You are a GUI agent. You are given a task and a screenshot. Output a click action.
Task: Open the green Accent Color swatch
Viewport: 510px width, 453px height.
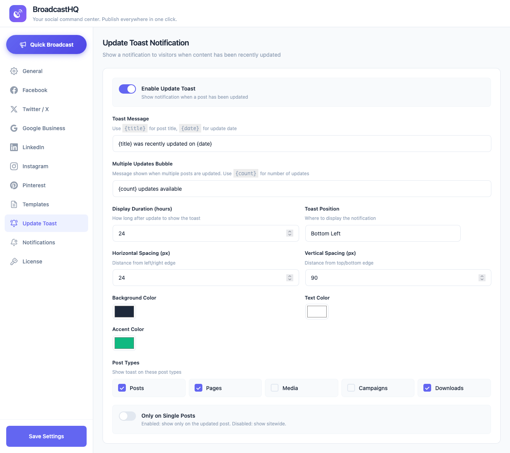(x=124, y=343)
